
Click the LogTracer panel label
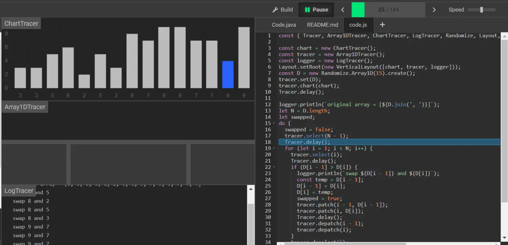tap(19, 191)
